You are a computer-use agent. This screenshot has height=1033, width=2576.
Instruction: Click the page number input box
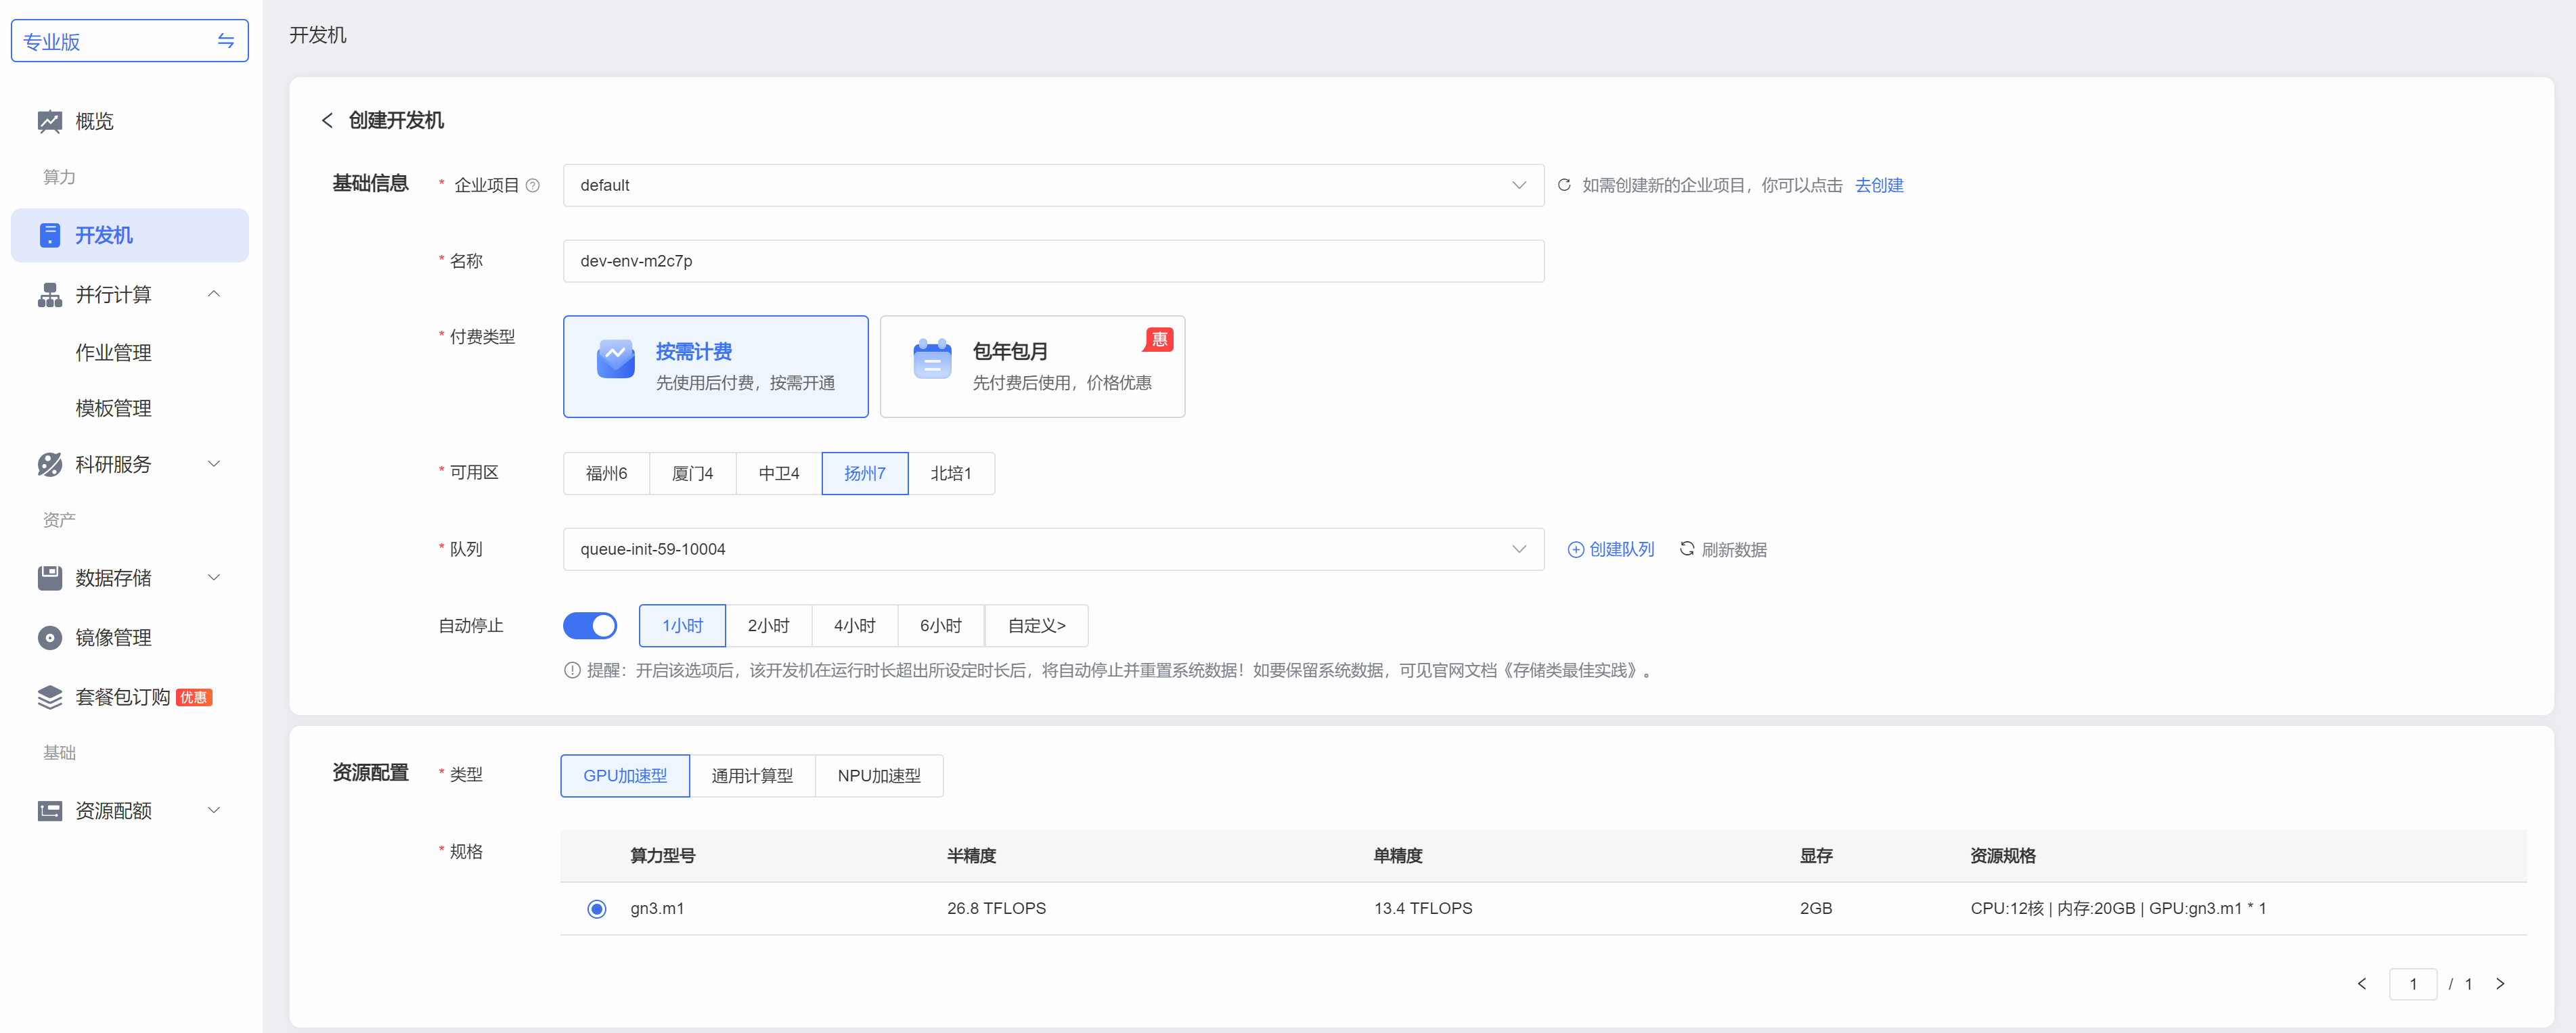pos(2413,984)
